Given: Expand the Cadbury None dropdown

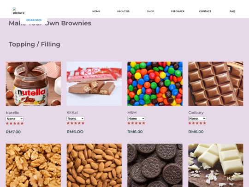Looking at the screenshot, I should tap(197, 119).
